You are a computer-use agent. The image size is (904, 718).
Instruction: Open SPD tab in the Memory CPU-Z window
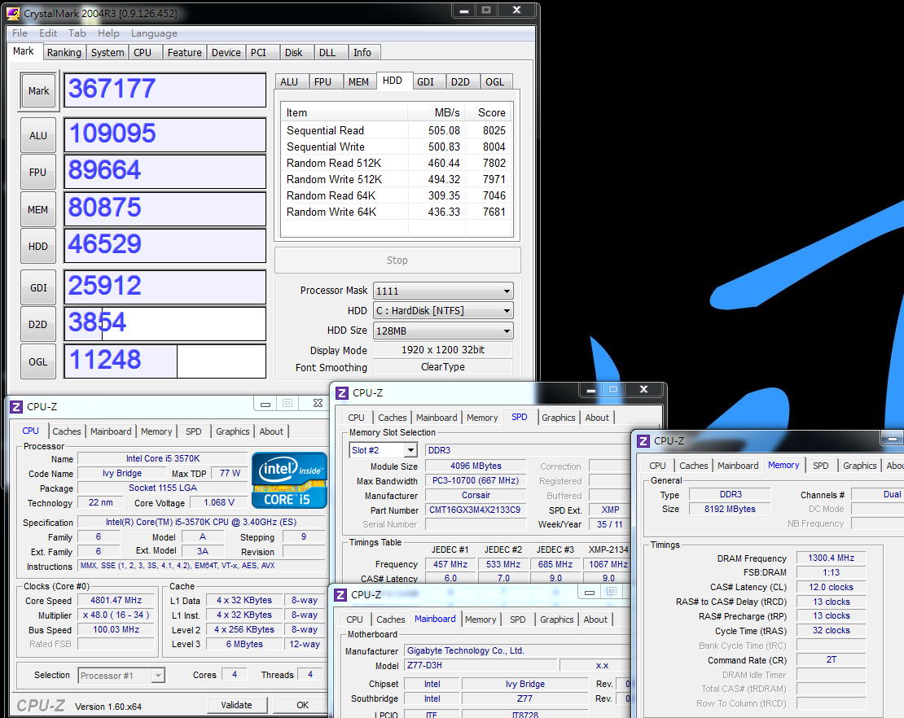pyautogui.click(x=820, y=465)
